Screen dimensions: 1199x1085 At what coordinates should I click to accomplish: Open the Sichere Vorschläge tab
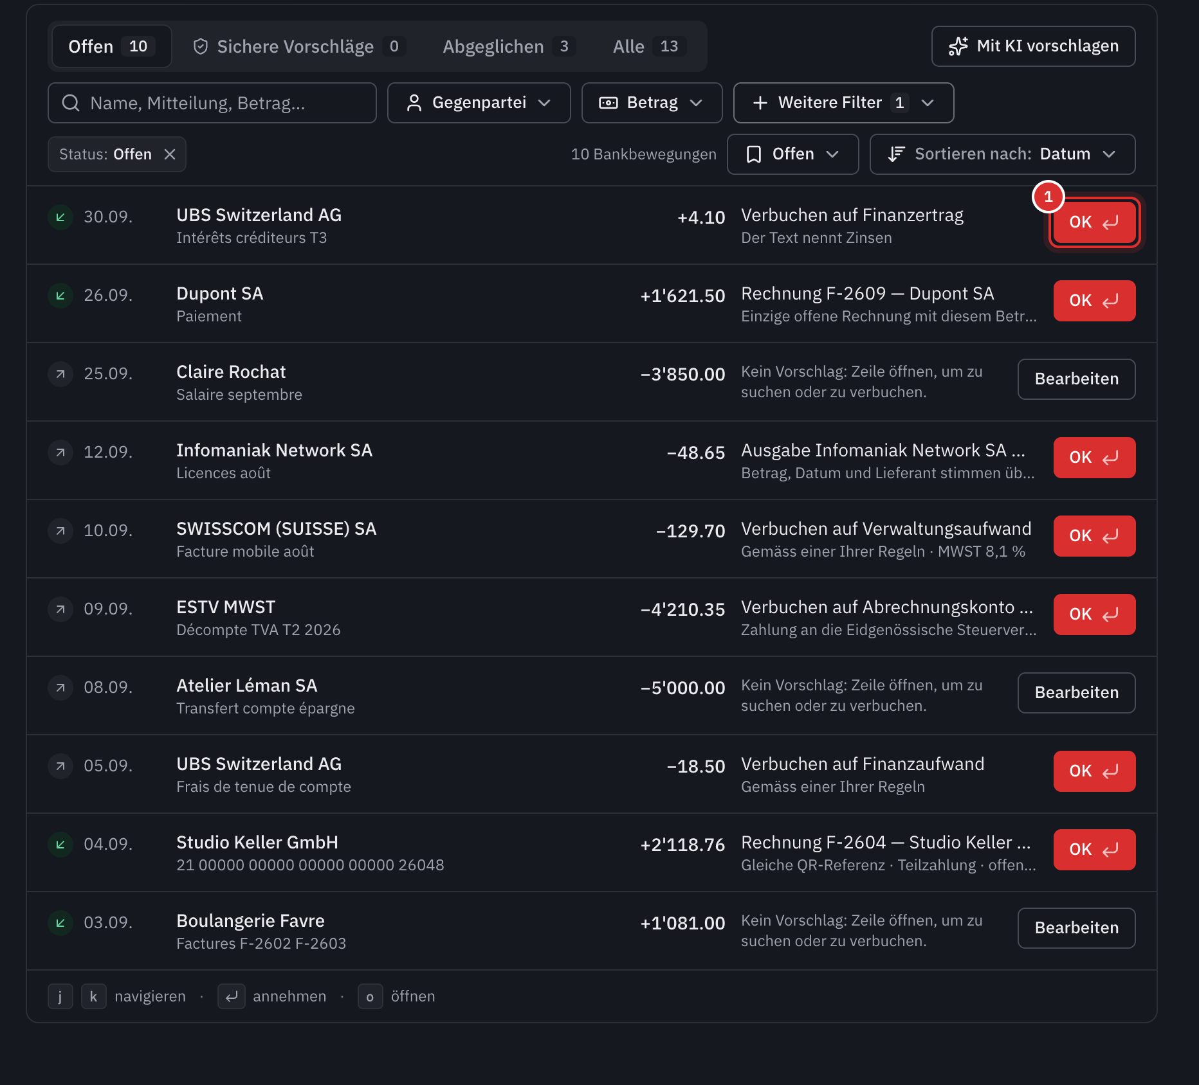click(x=299, y=46)
